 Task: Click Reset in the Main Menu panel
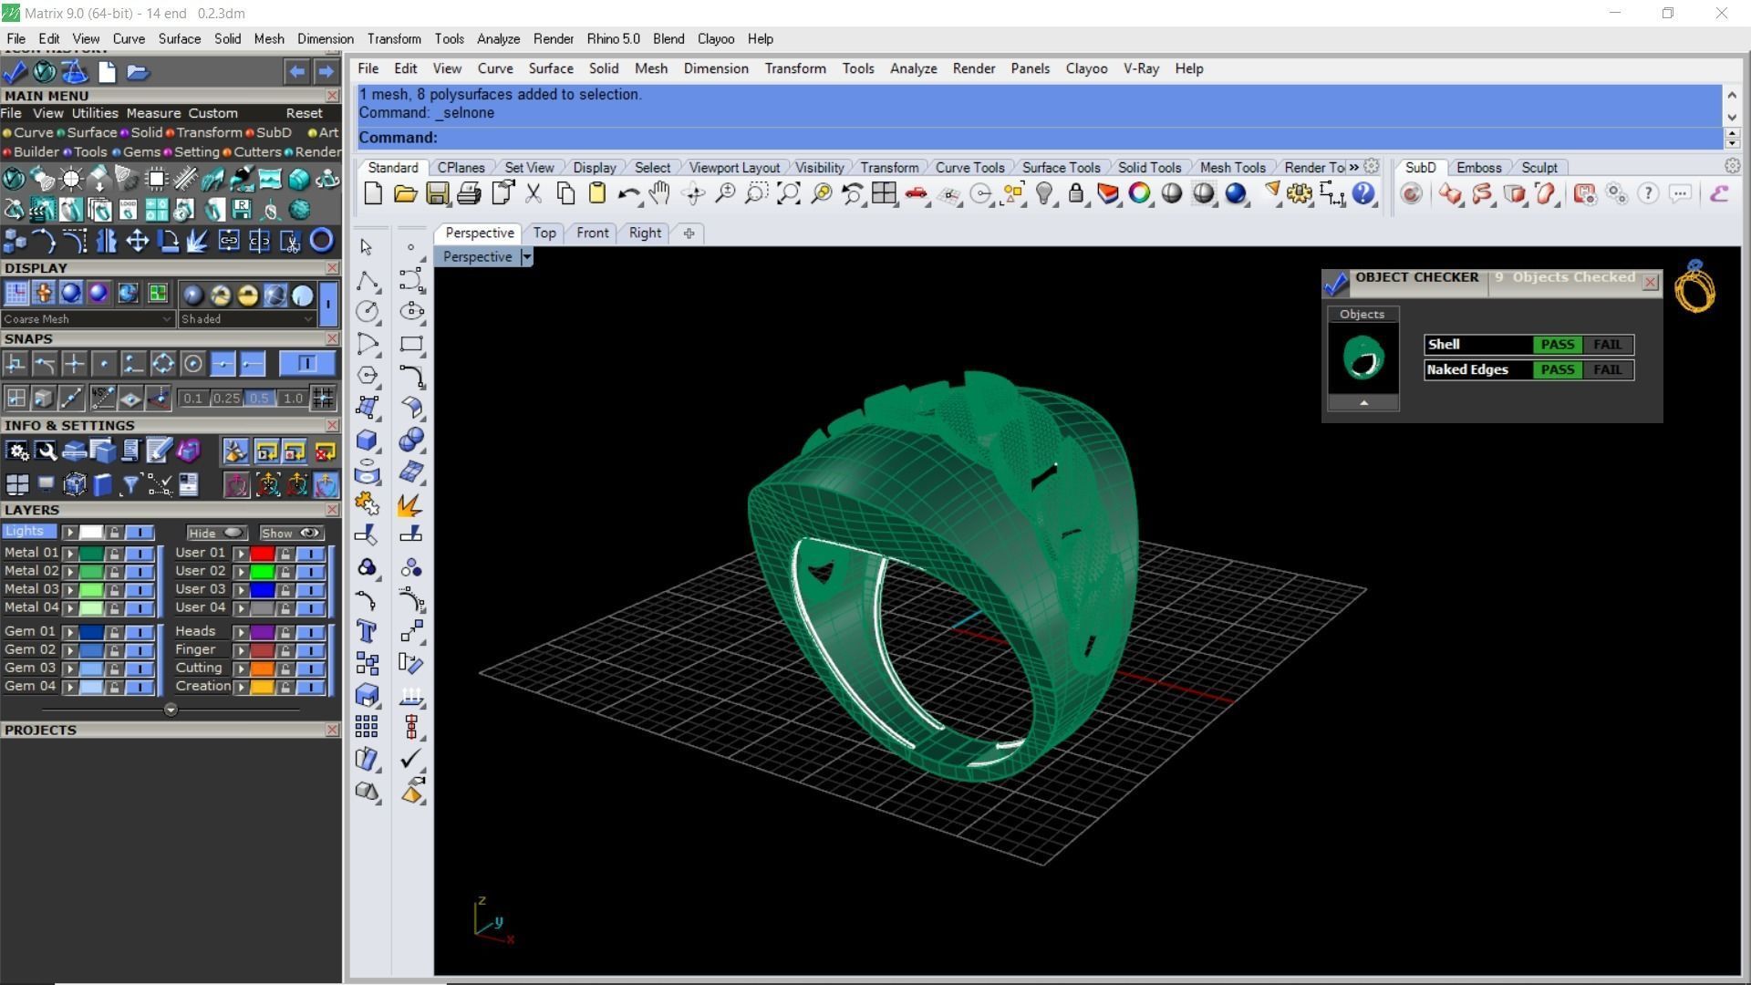(304, 113)
